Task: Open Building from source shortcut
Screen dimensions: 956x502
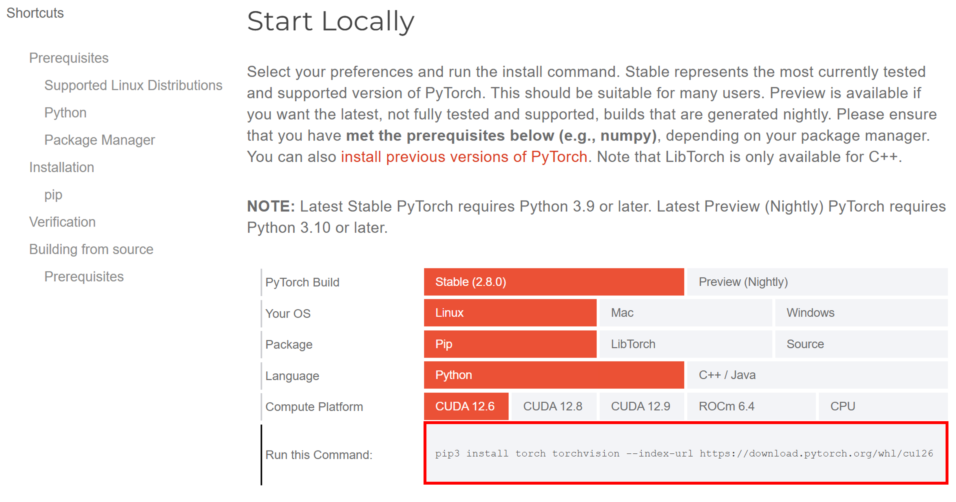Action: click(x=91, y=249)
